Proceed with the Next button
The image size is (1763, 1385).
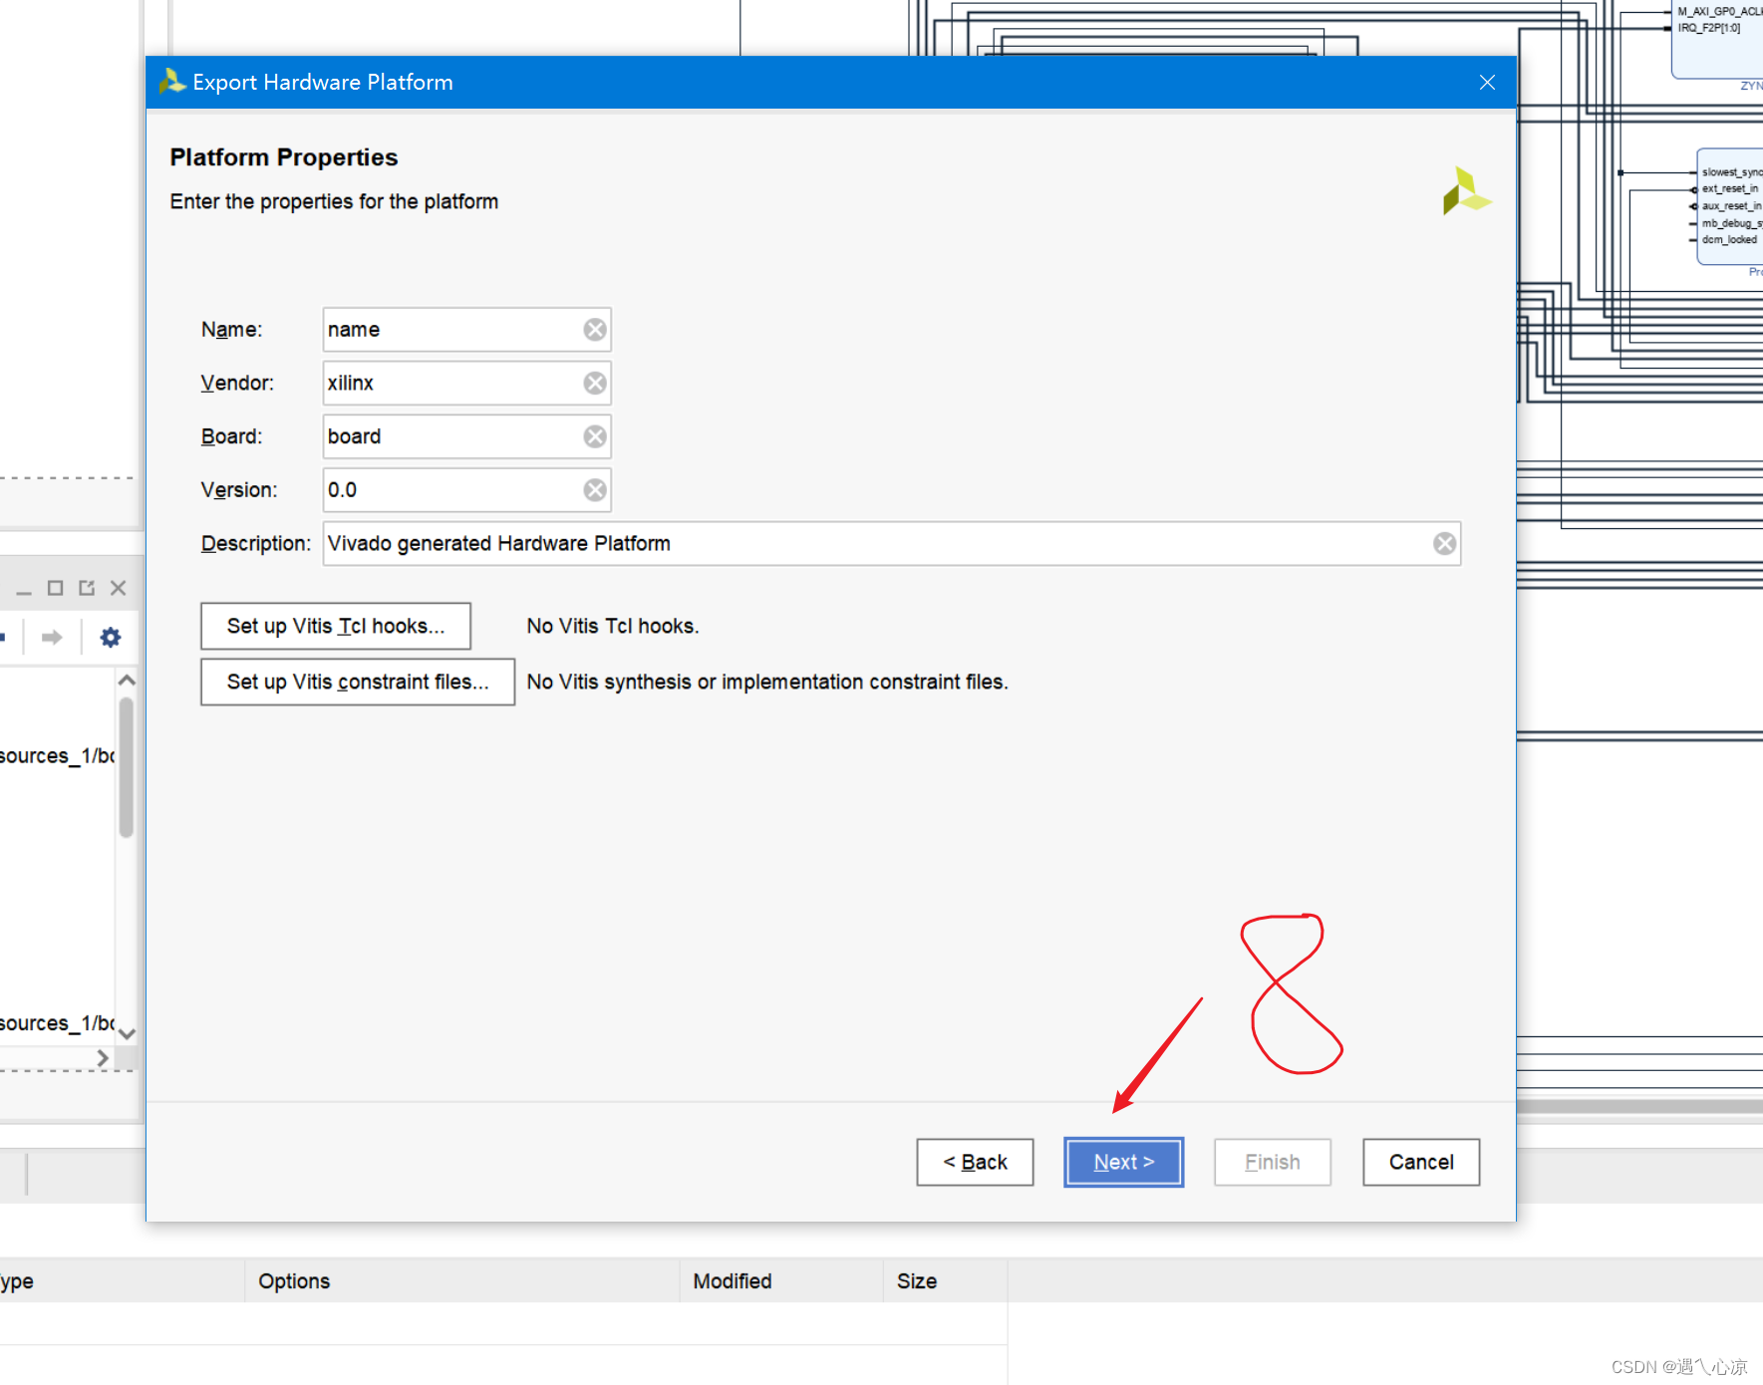click(1123, 1163)
